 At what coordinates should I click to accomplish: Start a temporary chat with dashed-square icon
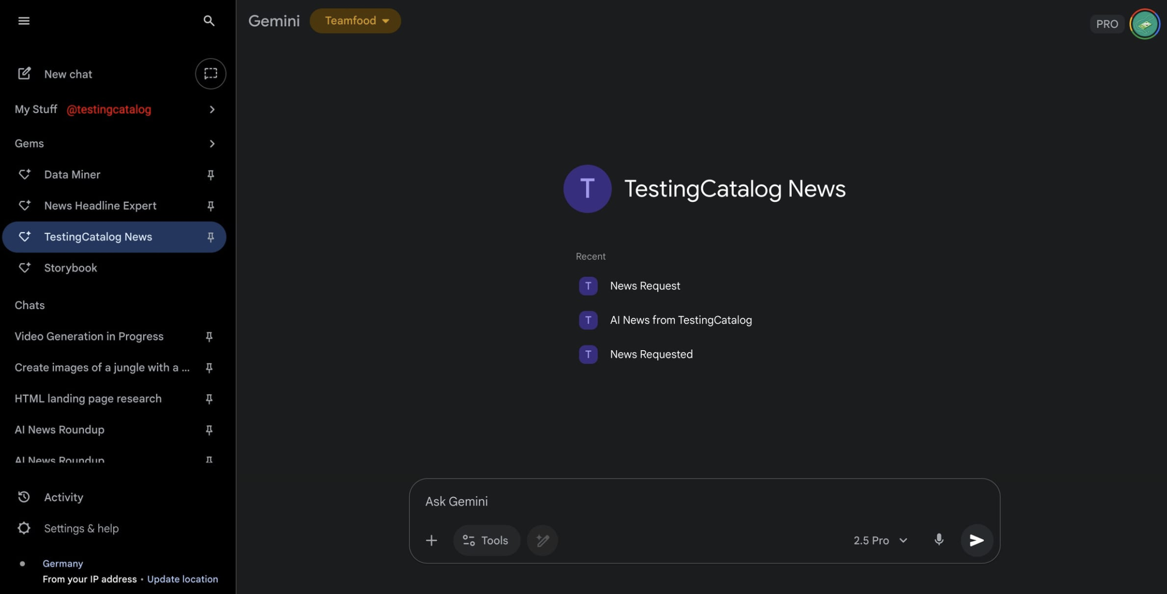(x=210, y=74)
